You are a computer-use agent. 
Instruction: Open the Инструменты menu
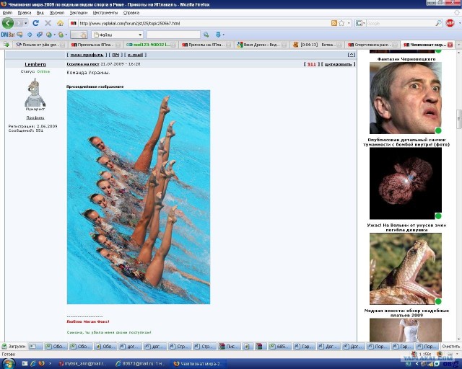tap(105, 13)
